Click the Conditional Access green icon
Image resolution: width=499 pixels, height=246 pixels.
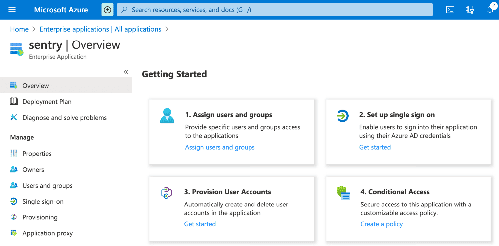pos(343,193)
